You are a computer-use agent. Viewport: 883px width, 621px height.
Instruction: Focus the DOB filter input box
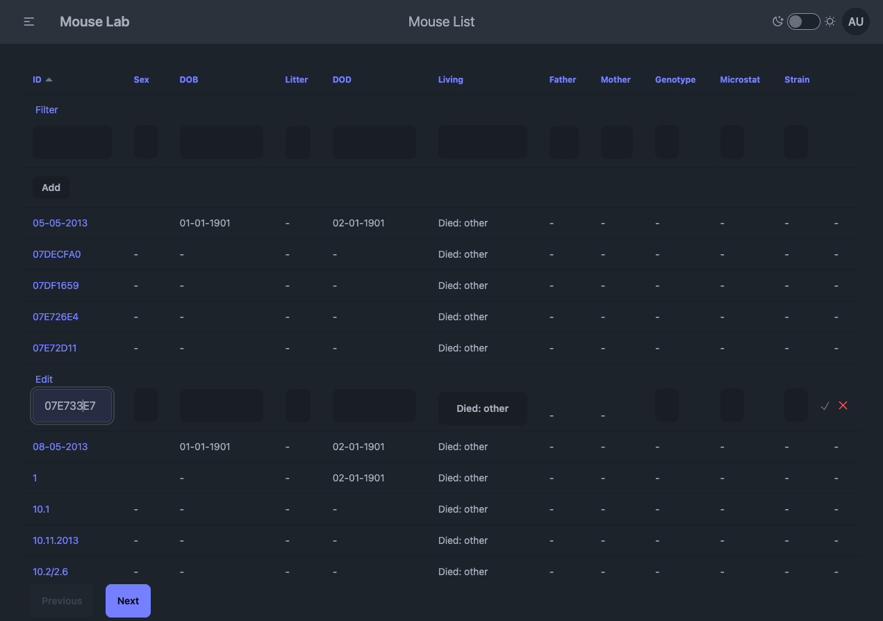tap(221, 142)
